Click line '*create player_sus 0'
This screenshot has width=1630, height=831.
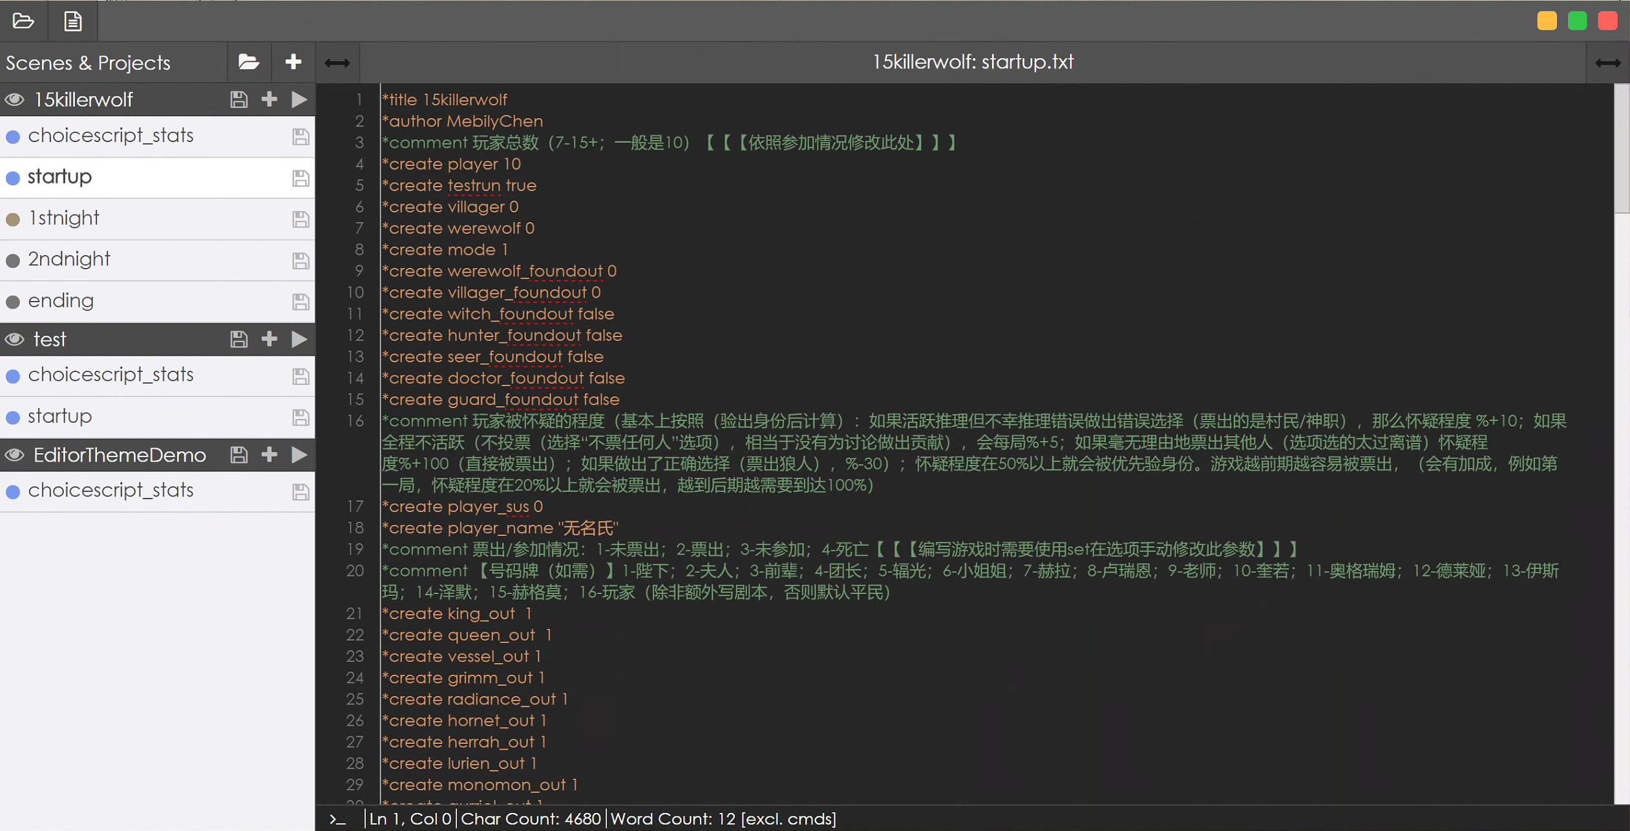(462, 507)
